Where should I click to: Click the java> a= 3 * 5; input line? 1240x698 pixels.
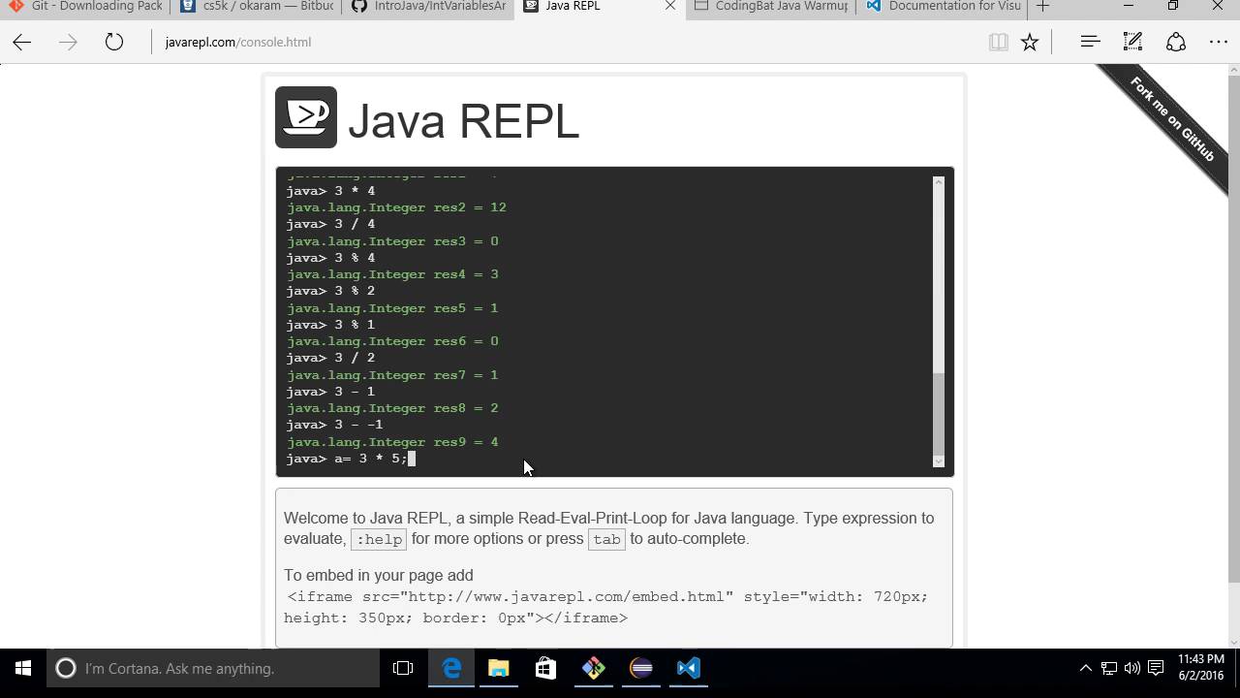pos(350,459)
